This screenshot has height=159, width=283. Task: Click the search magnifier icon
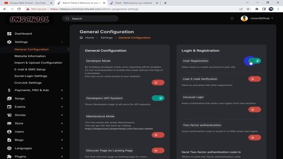click(x=67, y=19)
